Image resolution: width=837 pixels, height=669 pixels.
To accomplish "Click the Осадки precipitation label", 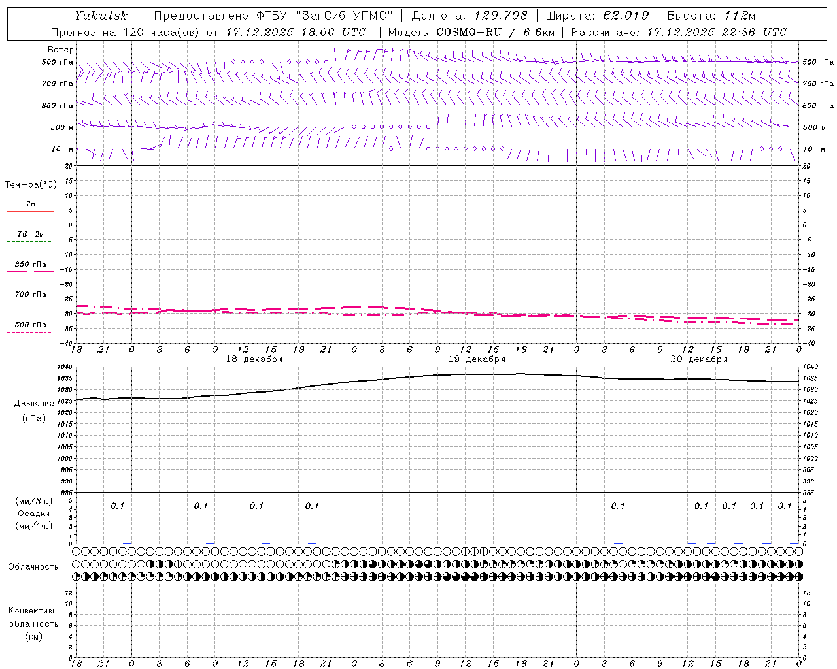I will [33, 514].
